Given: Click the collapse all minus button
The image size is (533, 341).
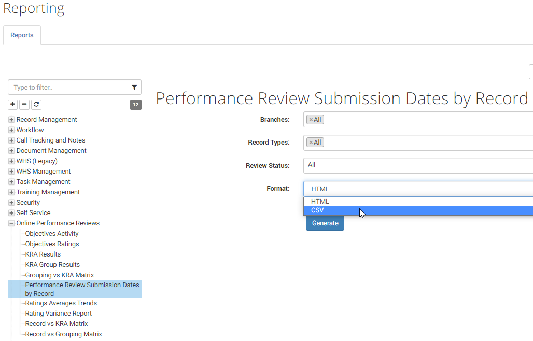Looking at the screenshot, I should click(x=24, y=104).
